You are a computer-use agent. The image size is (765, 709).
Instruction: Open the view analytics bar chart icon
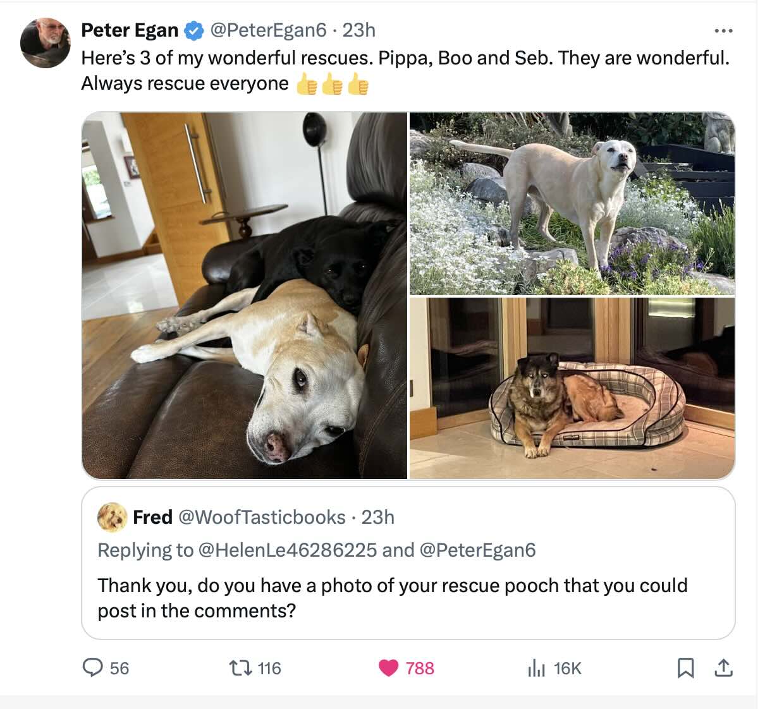[536, 668]
